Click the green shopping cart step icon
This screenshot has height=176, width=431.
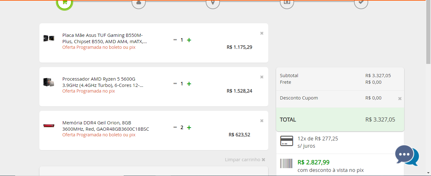(x=65, y=3)
